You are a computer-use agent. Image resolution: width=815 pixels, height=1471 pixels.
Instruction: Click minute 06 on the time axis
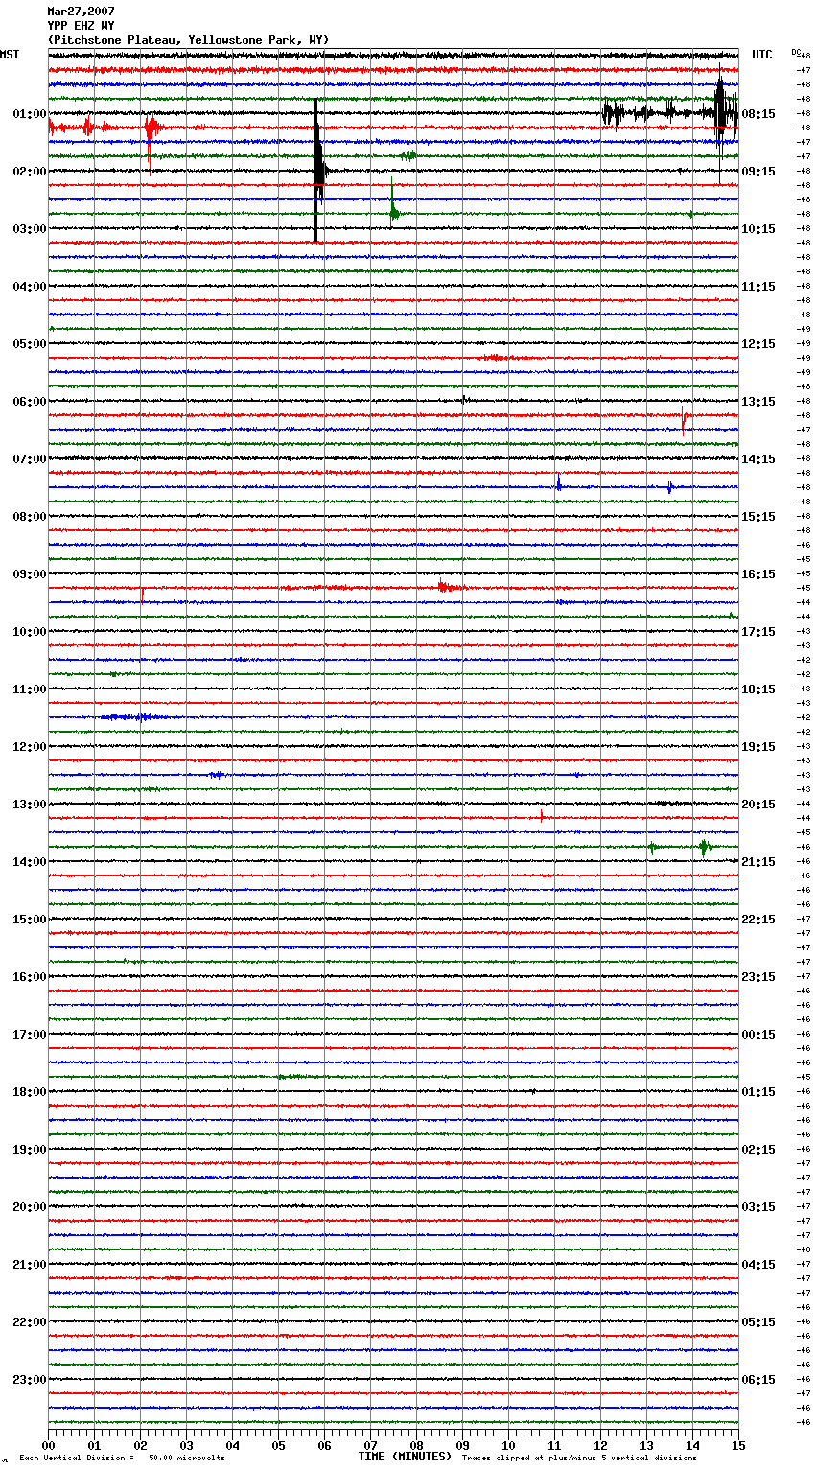point(324,1445)
